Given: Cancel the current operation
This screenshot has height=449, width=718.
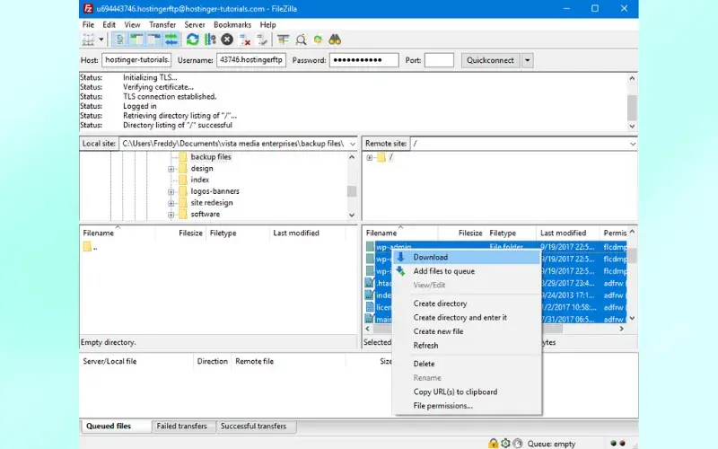Looking at the screenshot, I should [227, 40].
